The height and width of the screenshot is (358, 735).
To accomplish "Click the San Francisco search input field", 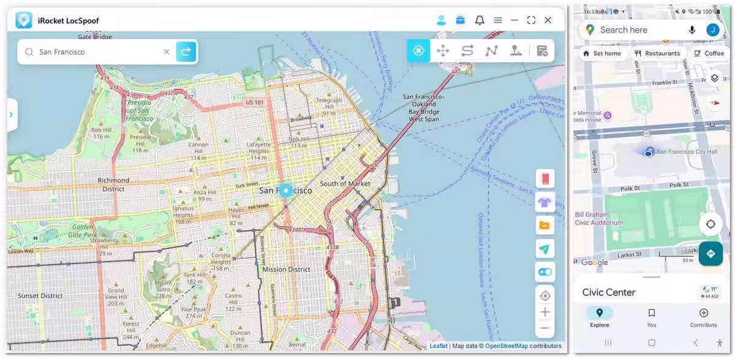I will pos(97,51).
